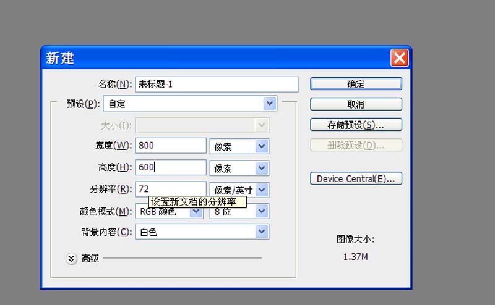
Task: Open the 分辨率 unit dropdown 像素/英寸
Action: tap(239, 190)
